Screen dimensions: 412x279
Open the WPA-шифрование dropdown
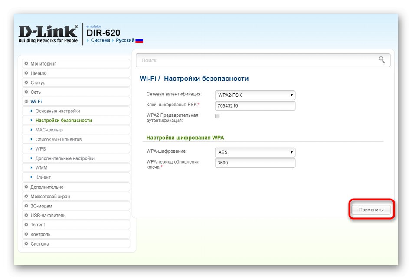255,152
